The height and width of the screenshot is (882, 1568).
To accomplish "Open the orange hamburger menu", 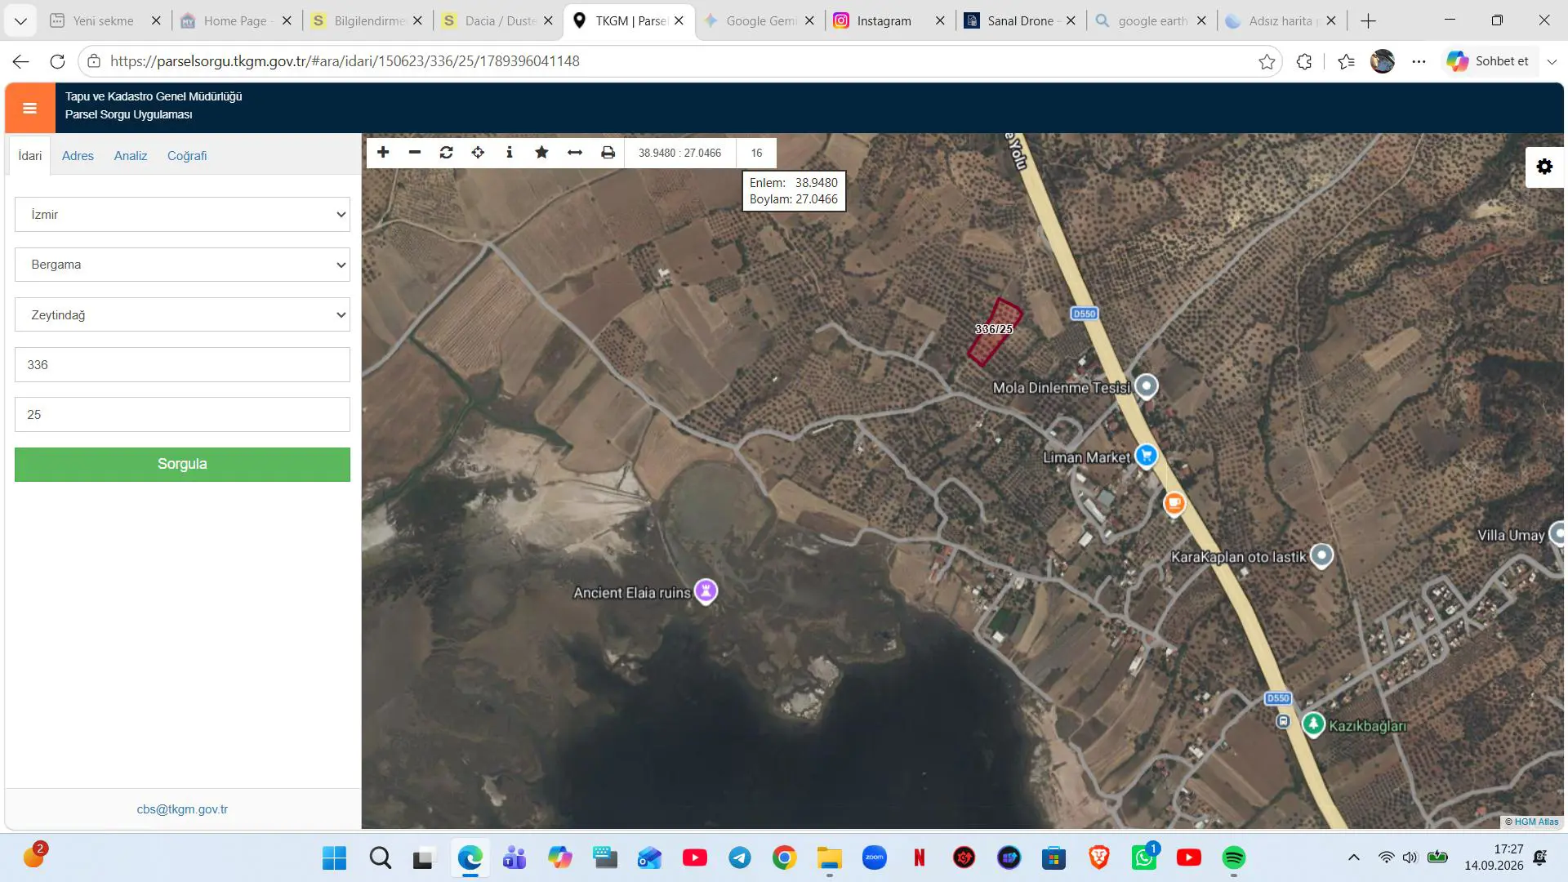I will tap(30, 108).
